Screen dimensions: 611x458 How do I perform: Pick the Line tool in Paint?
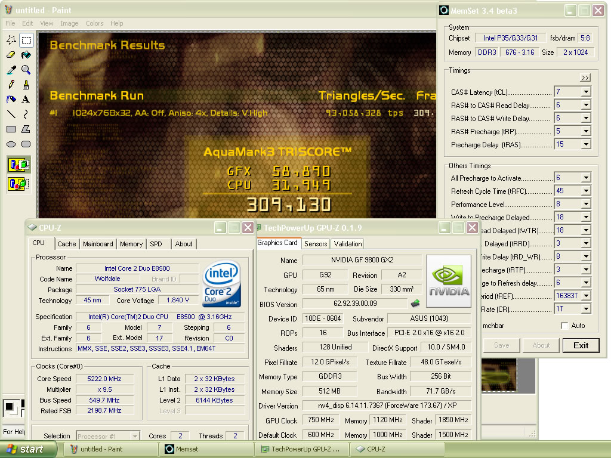point(11,114)
